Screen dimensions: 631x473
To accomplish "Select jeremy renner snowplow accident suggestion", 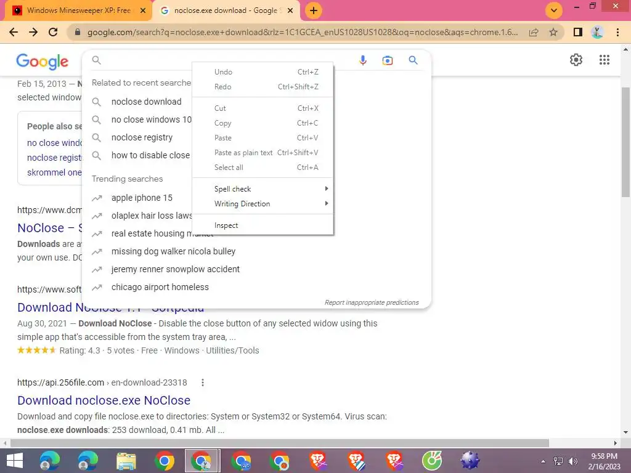I will [175, 269].
